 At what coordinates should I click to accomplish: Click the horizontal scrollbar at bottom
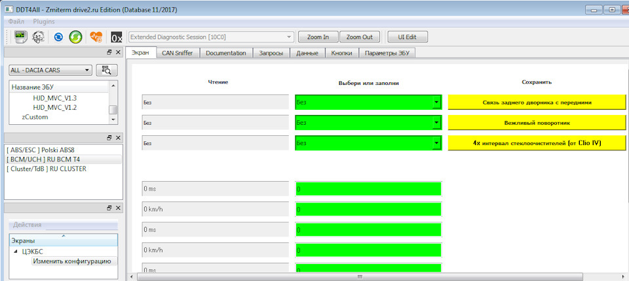click(360, 276)
